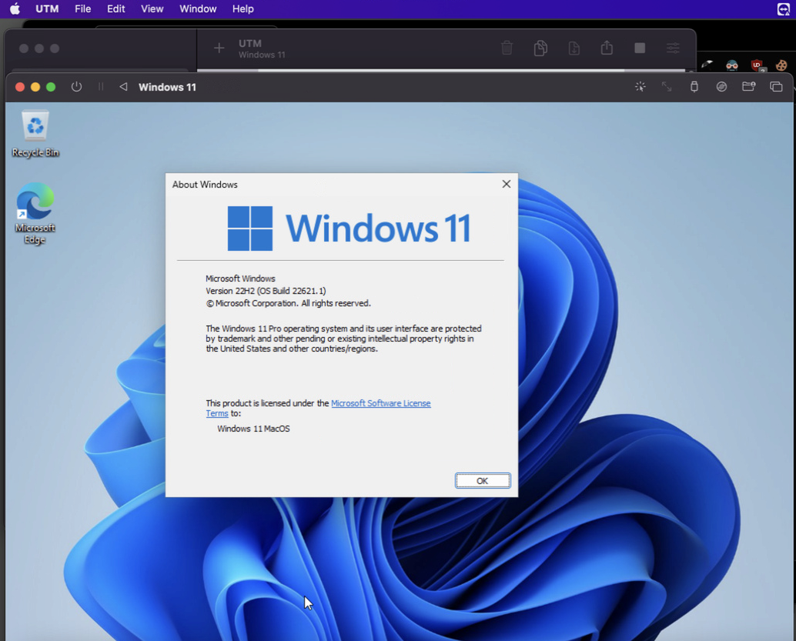
Task: Click the UTM settings sliders icon
Action: coord(673,48)
